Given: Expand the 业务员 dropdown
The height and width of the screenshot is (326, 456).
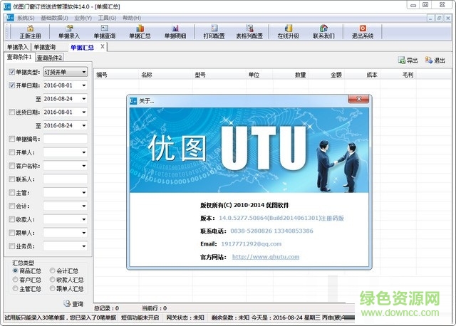Looking at the screenshot, I should point(84,246).
